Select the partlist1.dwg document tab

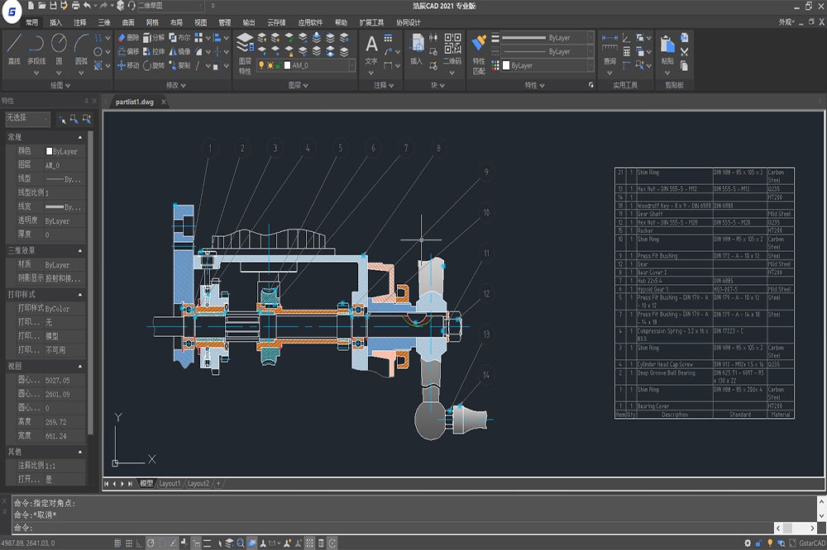point(135,102)
